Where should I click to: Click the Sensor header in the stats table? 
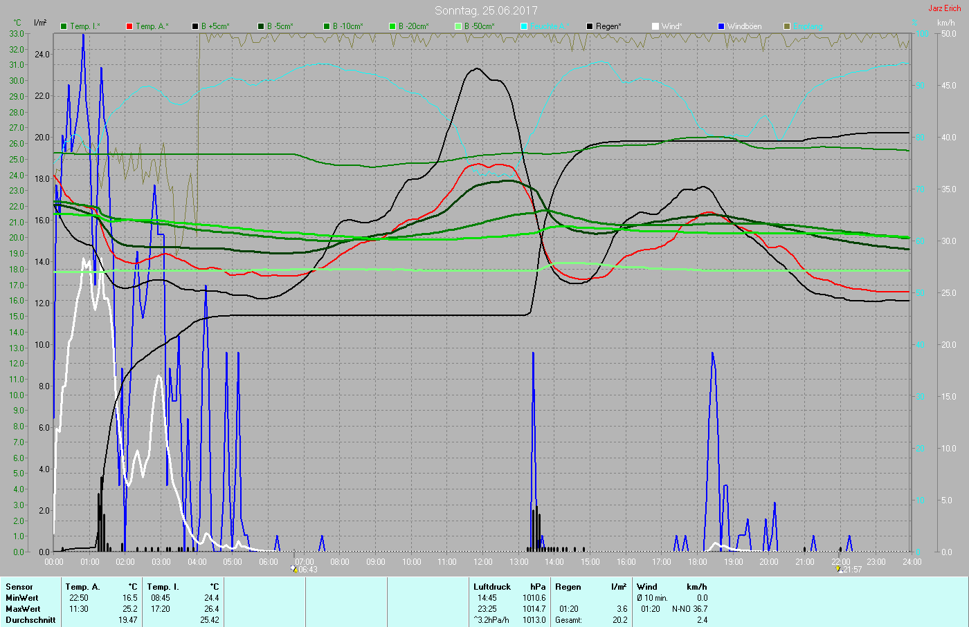[x=19, y=587]
